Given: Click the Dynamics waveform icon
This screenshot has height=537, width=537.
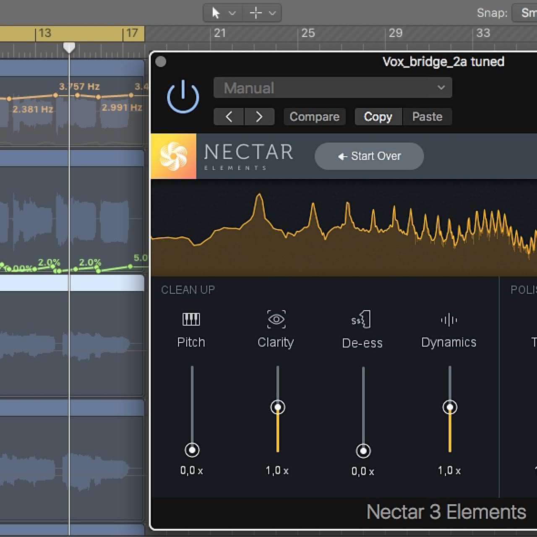Looking at the screenshot, I should (x=449, y=320).
